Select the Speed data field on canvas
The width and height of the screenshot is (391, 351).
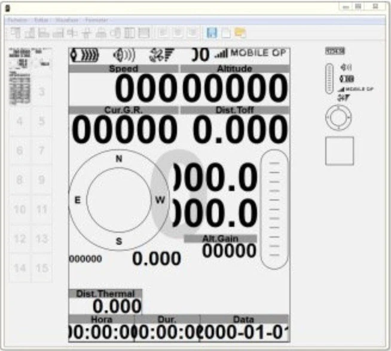point(124,84)
